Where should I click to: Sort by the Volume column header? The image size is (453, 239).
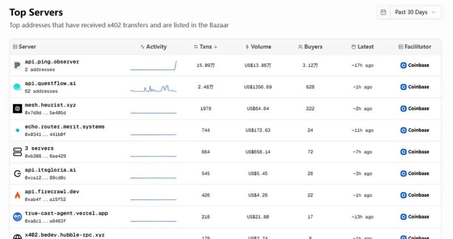click(258, 46)
